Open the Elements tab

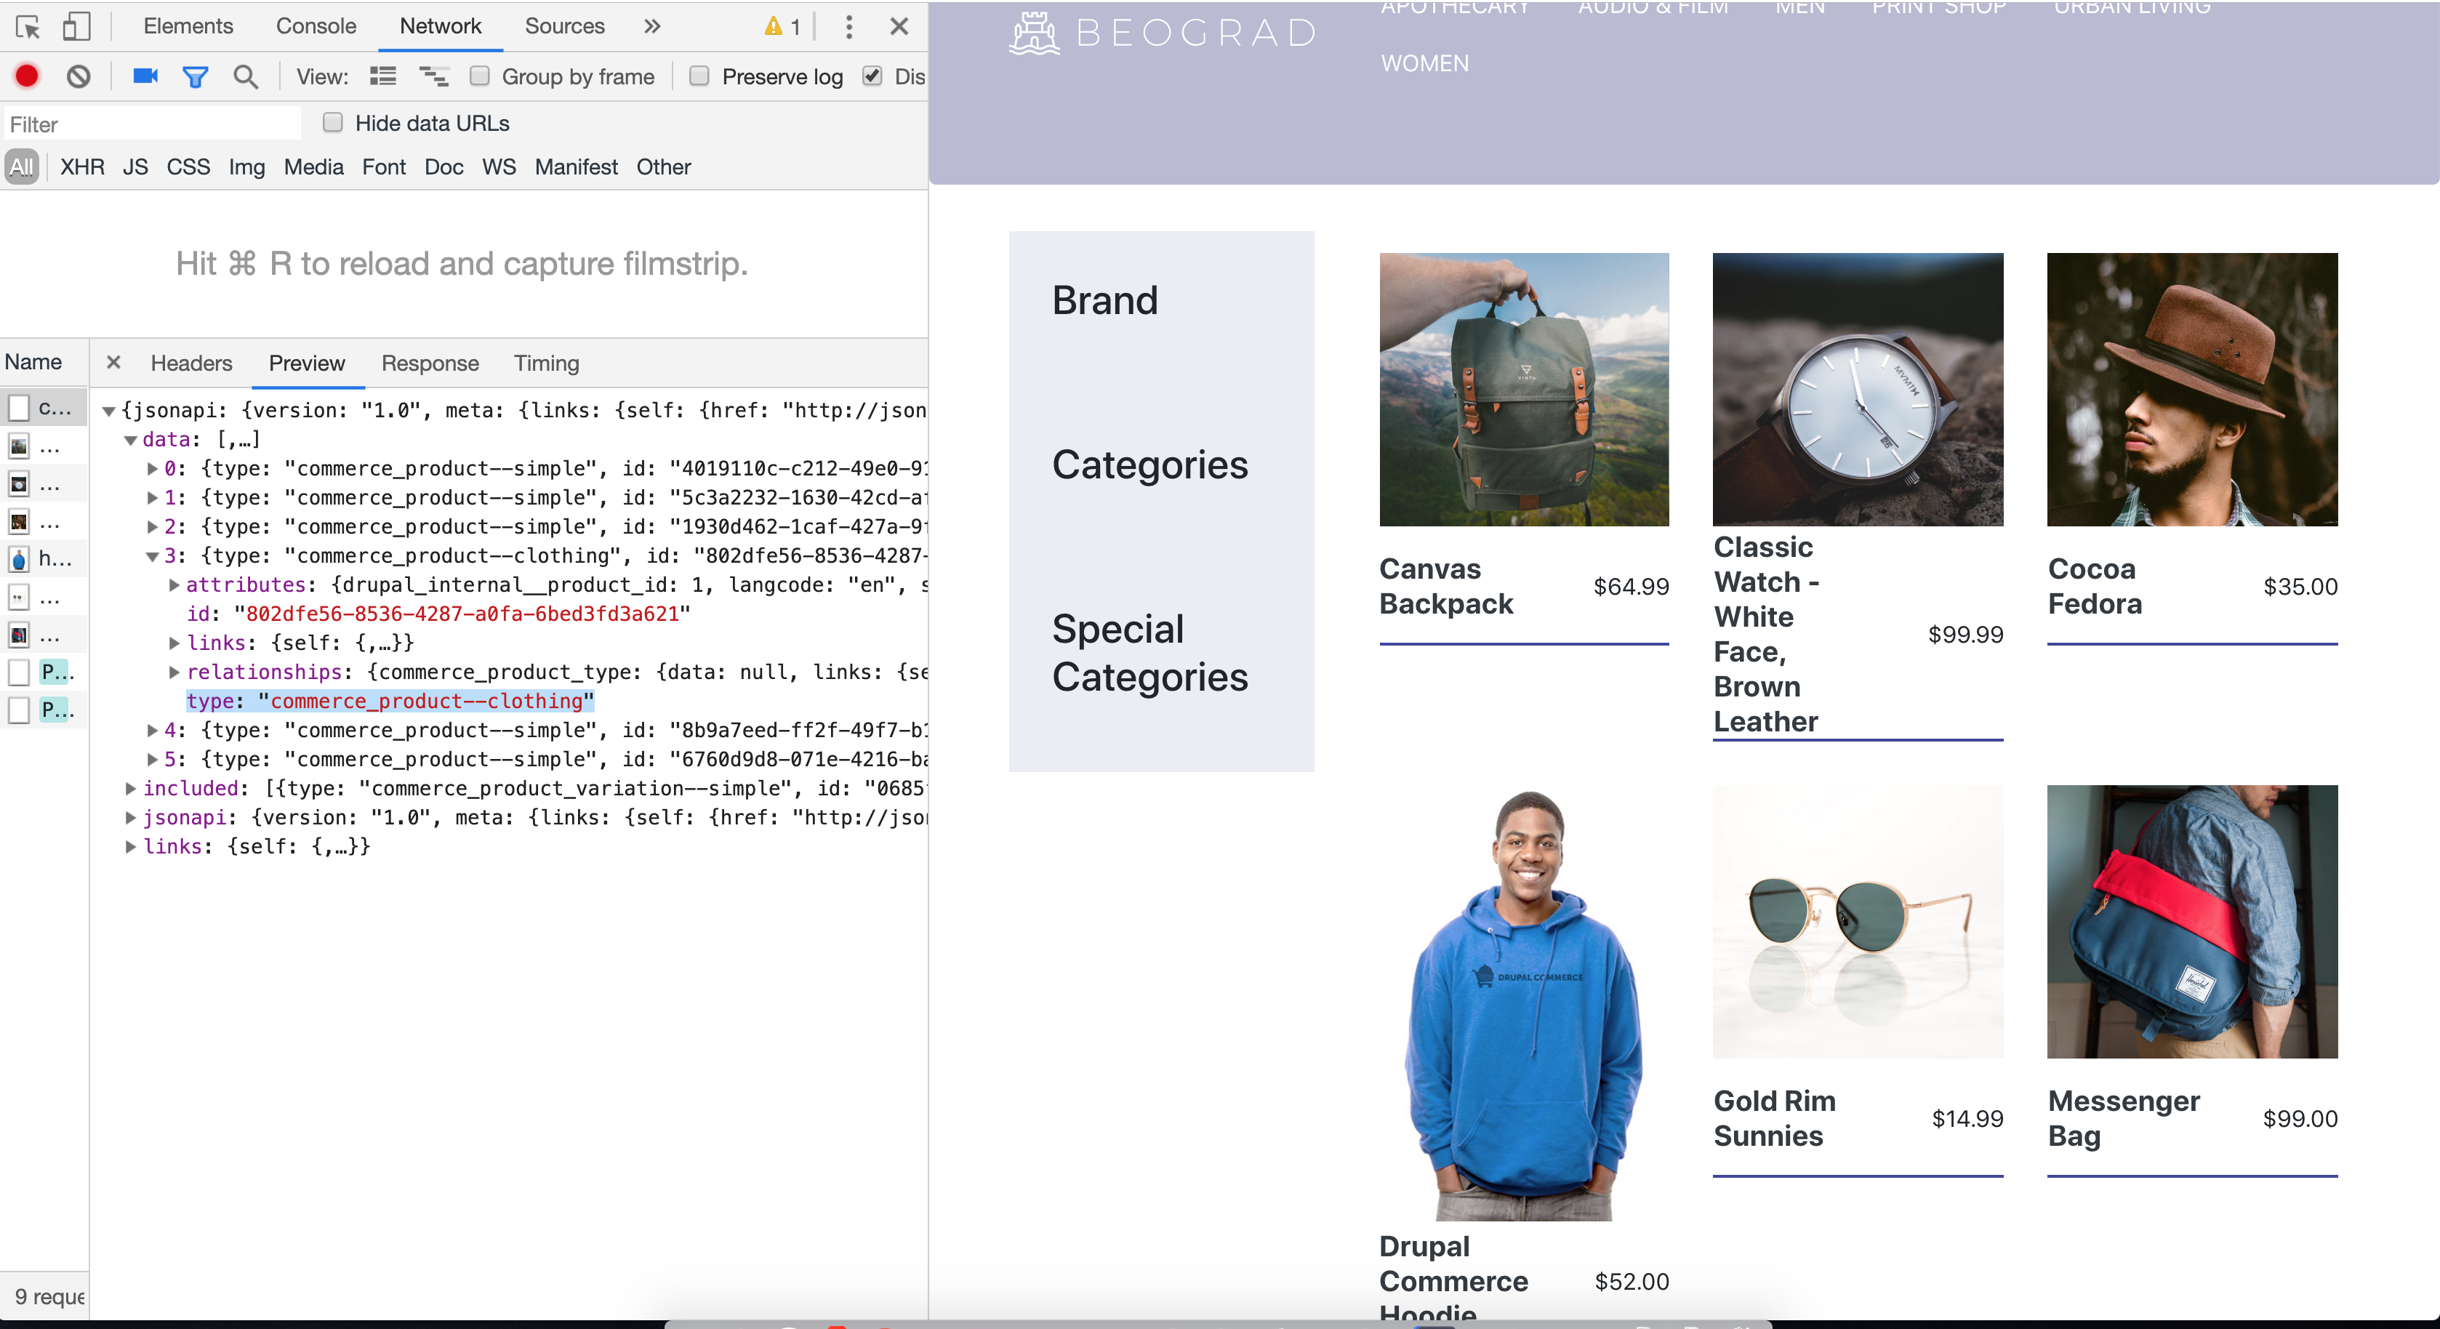pyautogui.click(x=188, y=26)
